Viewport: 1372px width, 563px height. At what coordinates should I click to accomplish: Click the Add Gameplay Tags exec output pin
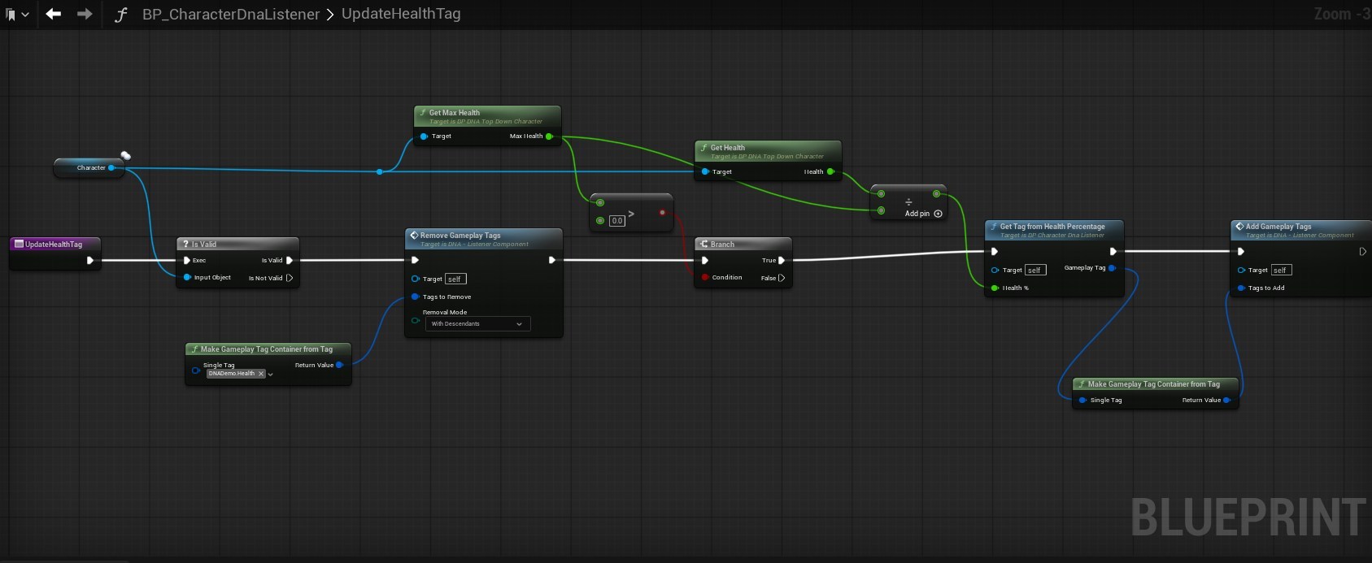coord(1362,252)
